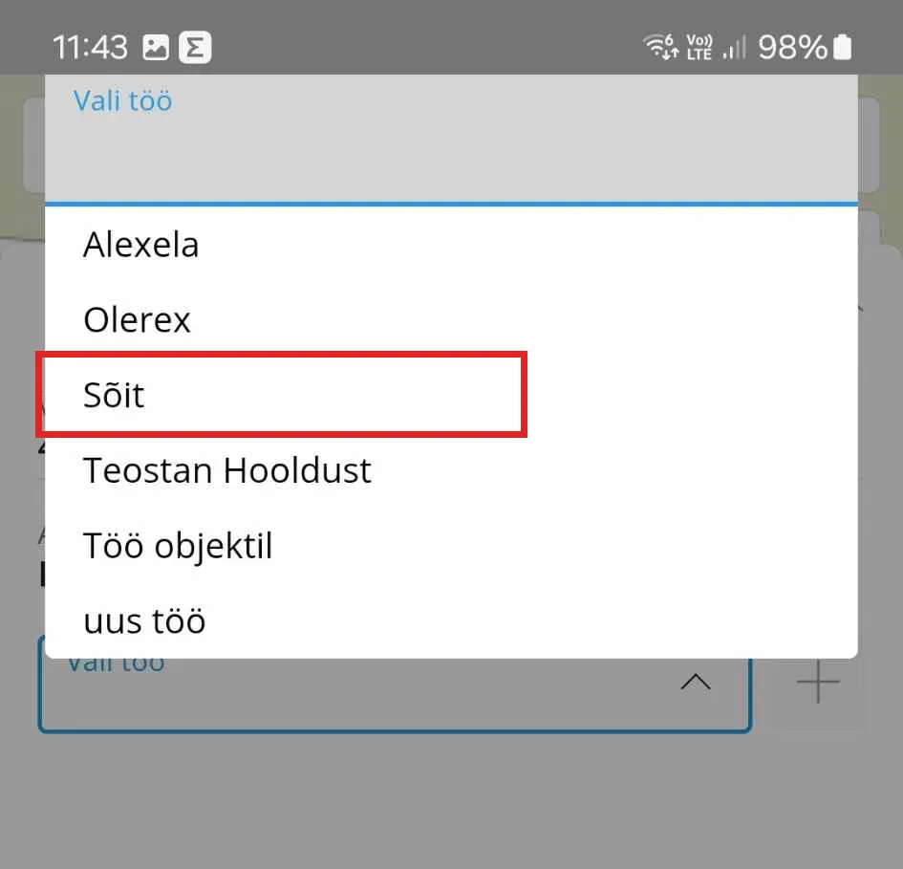Tap the picture notification icon in status bar

(x=155, y=47)
